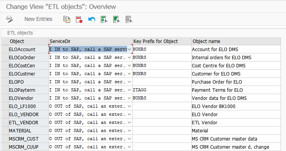The height and width of the screenshot is (151, 286).
Task: Click the MSCRM_CUST object cell
Action: click(x=29, y=139)
